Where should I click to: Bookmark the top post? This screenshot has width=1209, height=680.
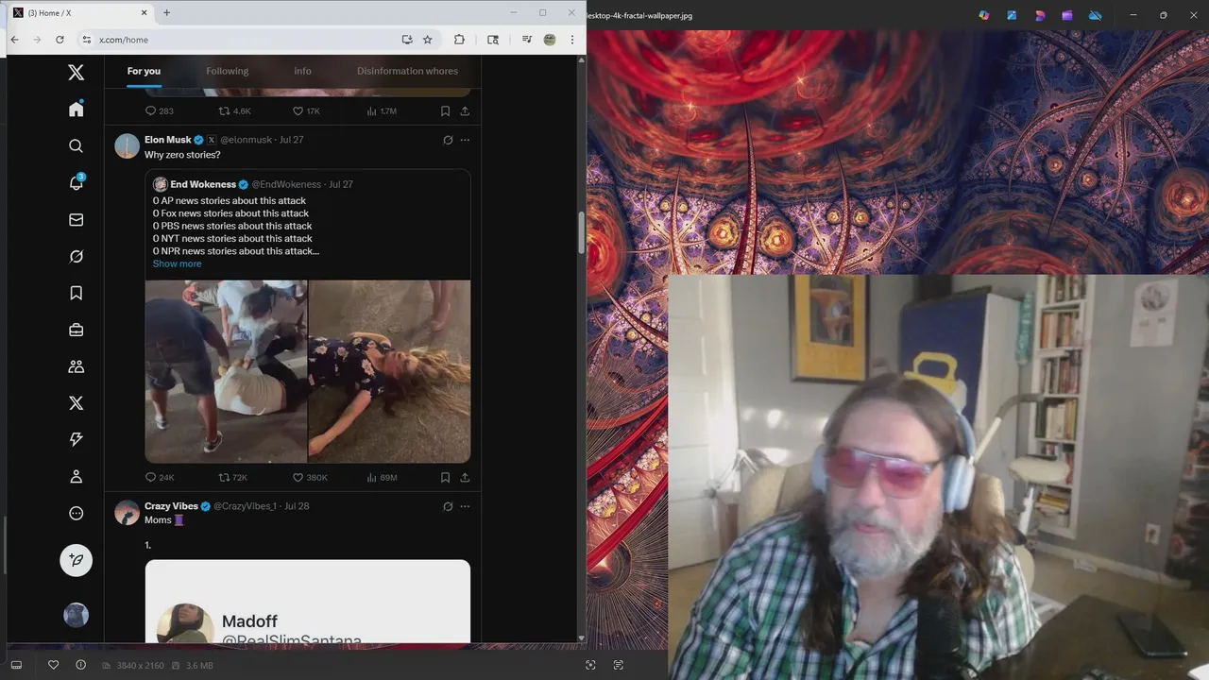(445, 110)
